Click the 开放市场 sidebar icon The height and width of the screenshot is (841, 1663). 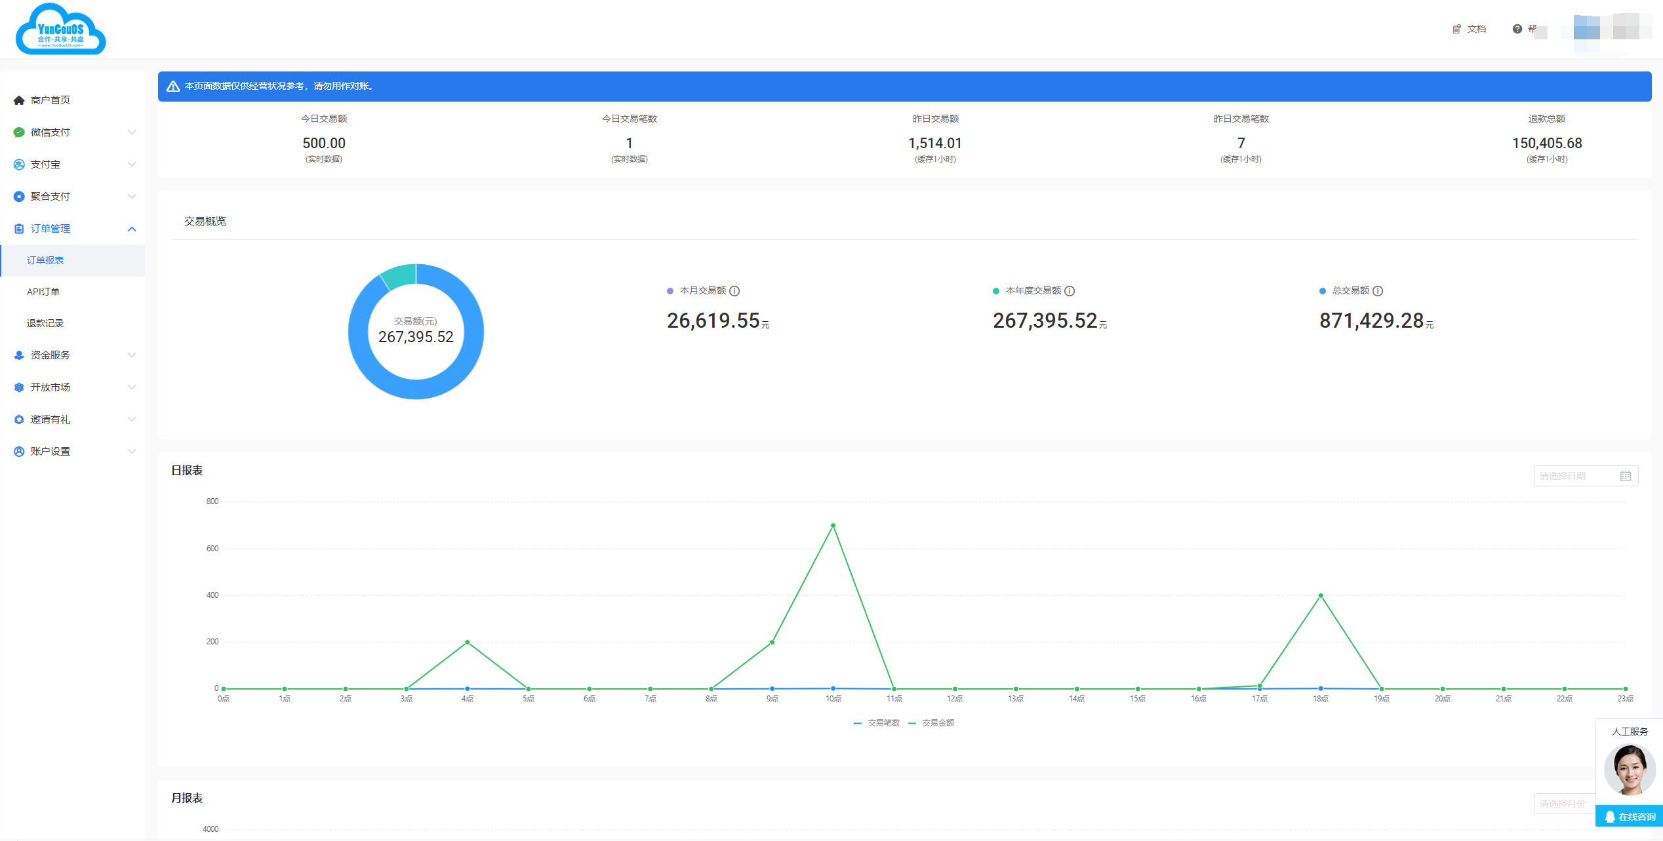coord(19,387)
